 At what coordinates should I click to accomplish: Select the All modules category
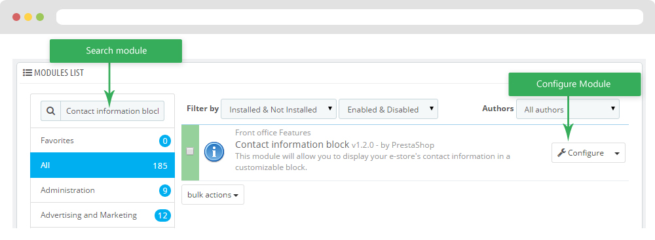(102, 165)
